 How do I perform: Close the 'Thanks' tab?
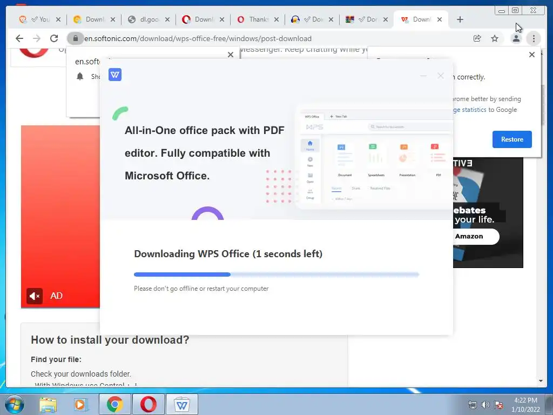(276, 19)
